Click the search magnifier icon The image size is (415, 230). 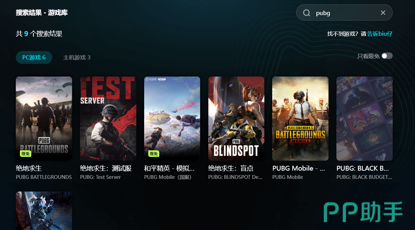pyautogui.click(x=307, y=13)
